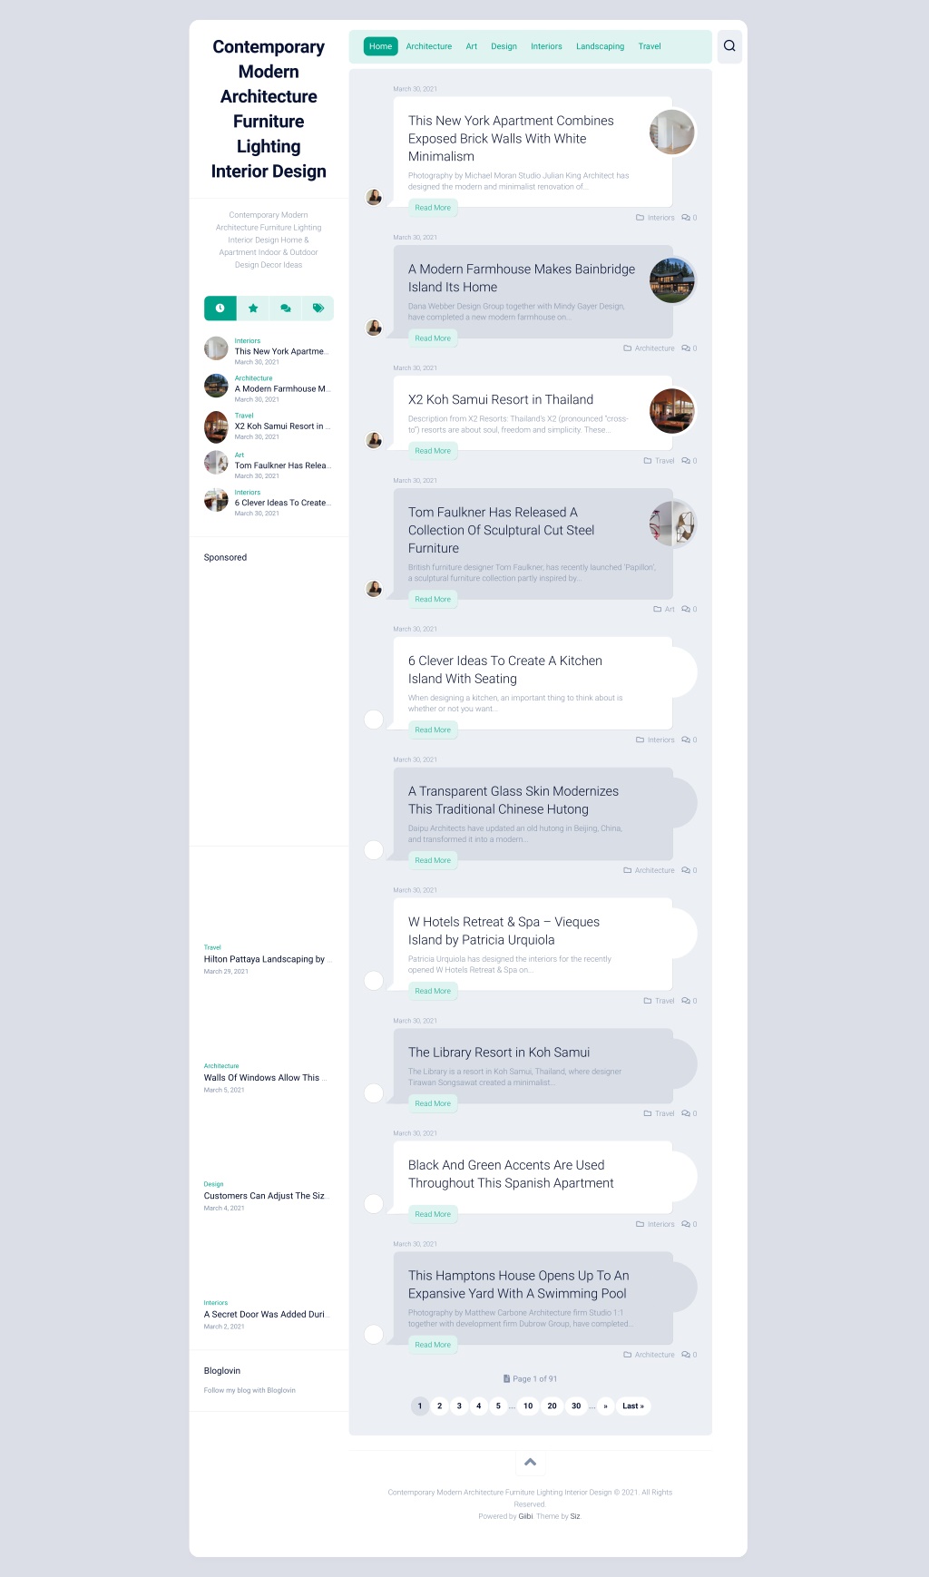Open the Landscaping menu item
The width and height of the screenshot is (929, 1577).
click(600, 46)
